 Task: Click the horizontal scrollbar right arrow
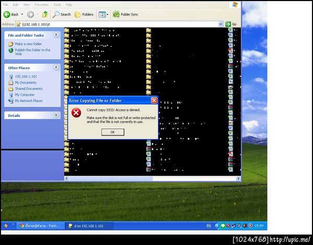(238, 179)
